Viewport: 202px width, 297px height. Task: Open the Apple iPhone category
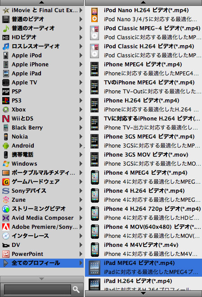point(42,65)
